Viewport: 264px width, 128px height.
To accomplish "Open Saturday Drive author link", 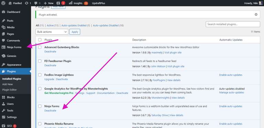I will [159, 115].
